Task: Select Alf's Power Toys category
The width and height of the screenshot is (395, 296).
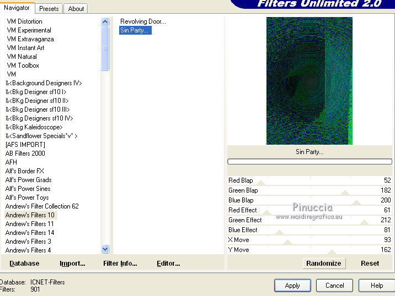Action: point(27,198)
